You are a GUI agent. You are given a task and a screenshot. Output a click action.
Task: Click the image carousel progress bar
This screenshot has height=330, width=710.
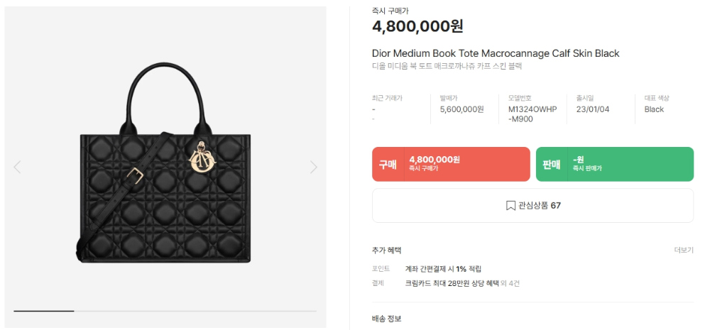click(x=165, y=311)
